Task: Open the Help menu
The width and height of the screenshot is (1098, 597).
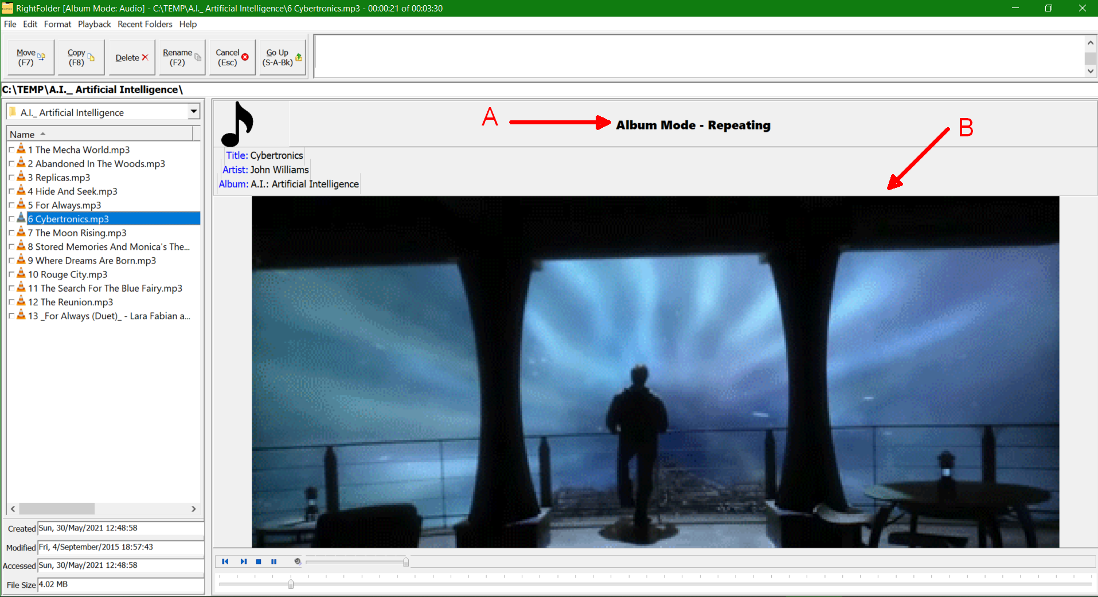Action: [188, 24]
